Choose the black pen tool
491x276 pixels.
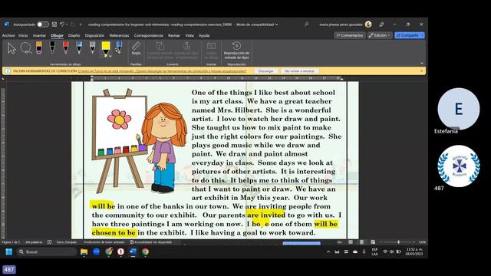[x=52, y=48]
